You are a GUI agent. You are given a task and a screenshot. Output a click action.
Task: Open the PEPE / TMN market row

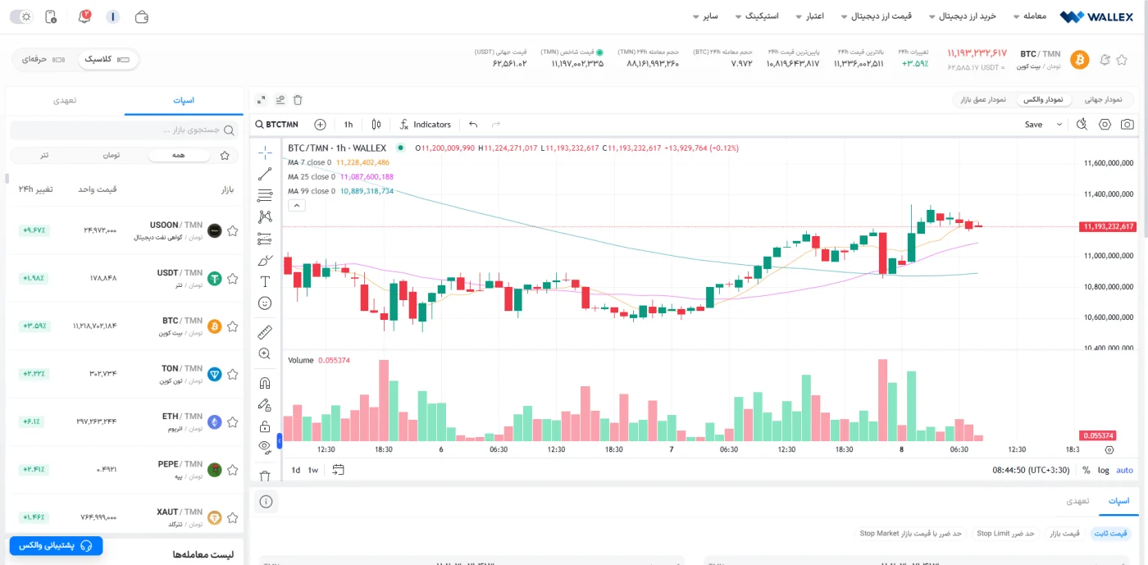(x=124, y=470)
